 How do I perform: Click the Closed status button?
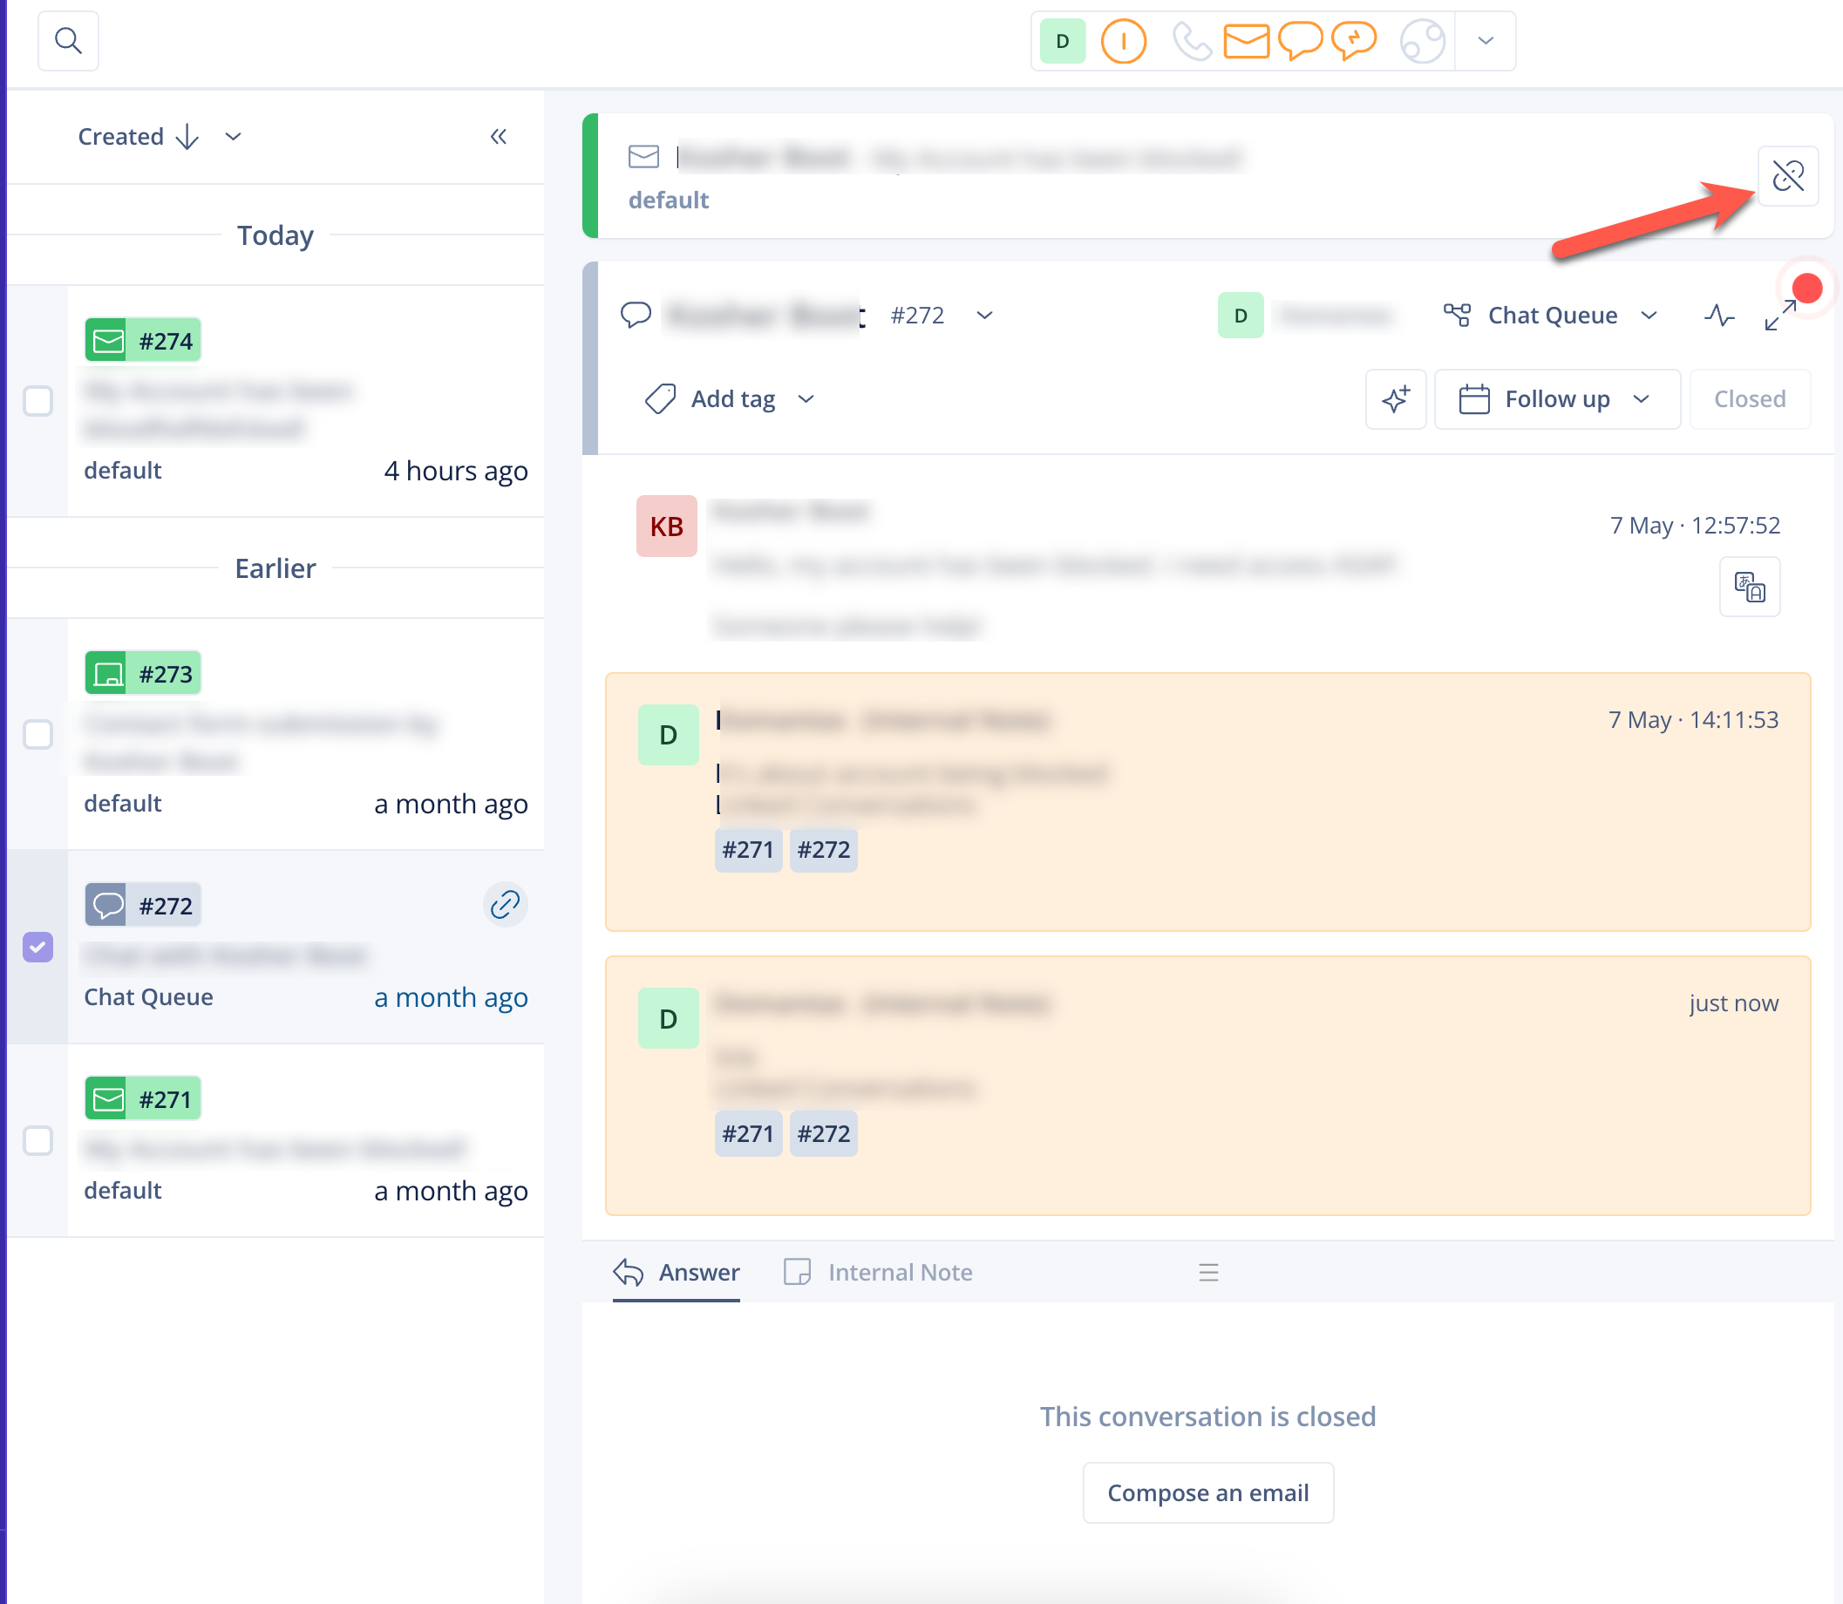tap(1749, 399)
